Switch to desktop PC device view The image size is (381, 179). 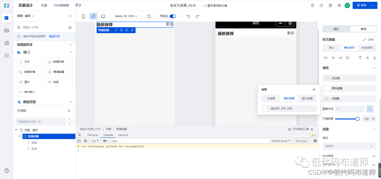[x=103, y=16]
